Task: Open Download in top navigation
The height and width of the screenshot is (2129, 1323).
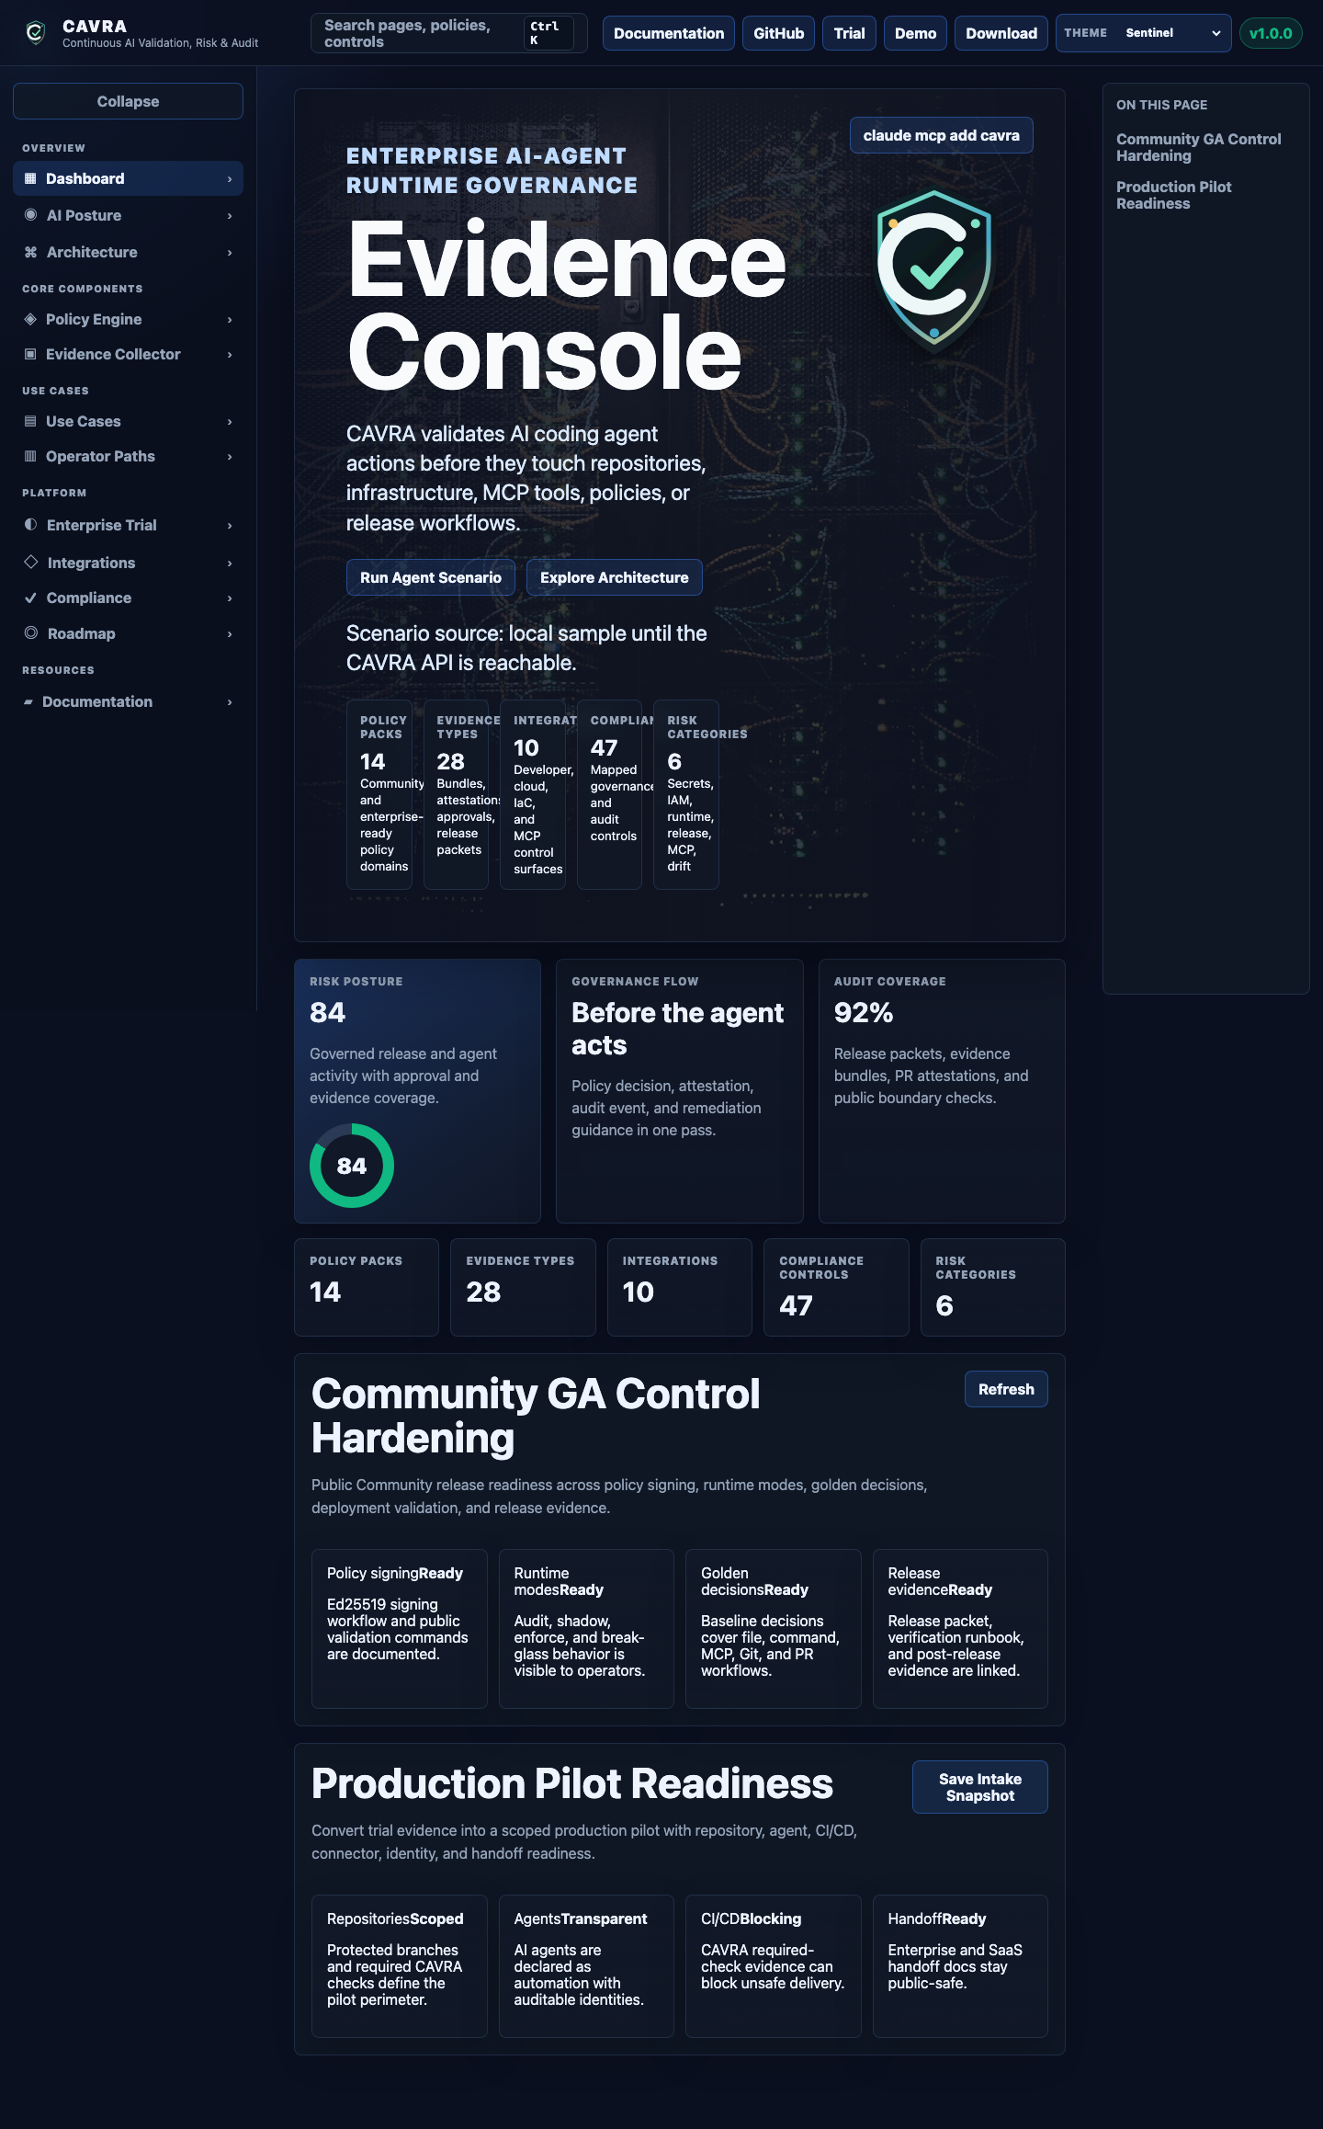Action: click(x=1001, y=33)
